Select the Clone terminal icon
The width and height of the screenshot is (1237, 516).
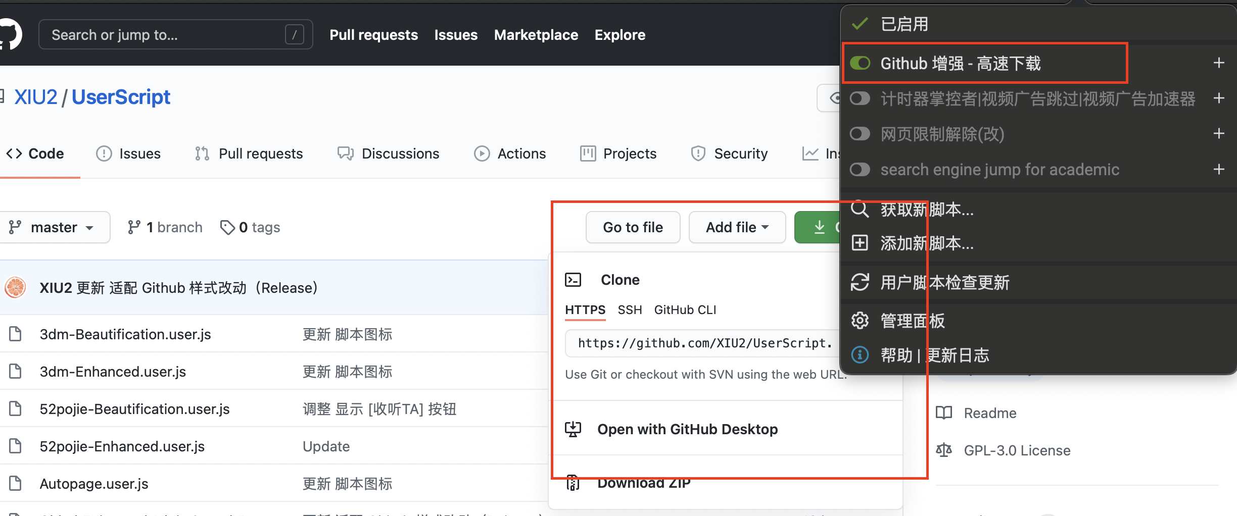point(574,279)
